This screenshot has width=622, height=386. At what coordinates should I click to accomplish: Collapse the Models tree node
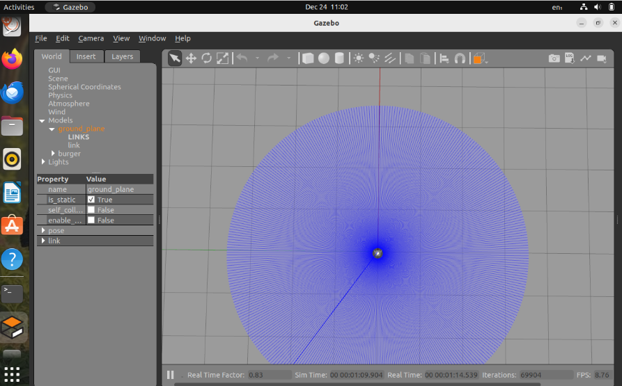pyautogui.click(x=42, y=120)
